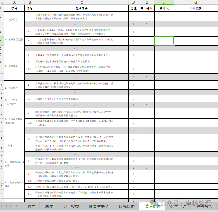Screen dimensions: 218x212
Task: Select column D header
Action: 134,2
